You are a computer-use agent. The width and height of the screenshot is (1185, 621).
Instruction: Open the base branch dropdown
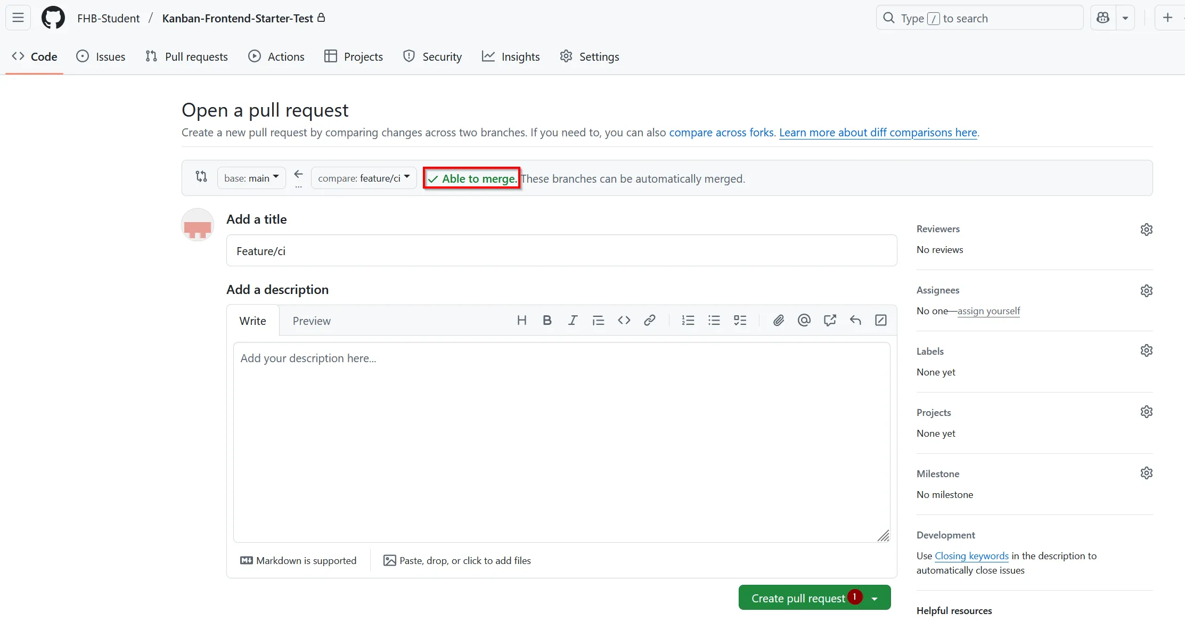[251, 177]
